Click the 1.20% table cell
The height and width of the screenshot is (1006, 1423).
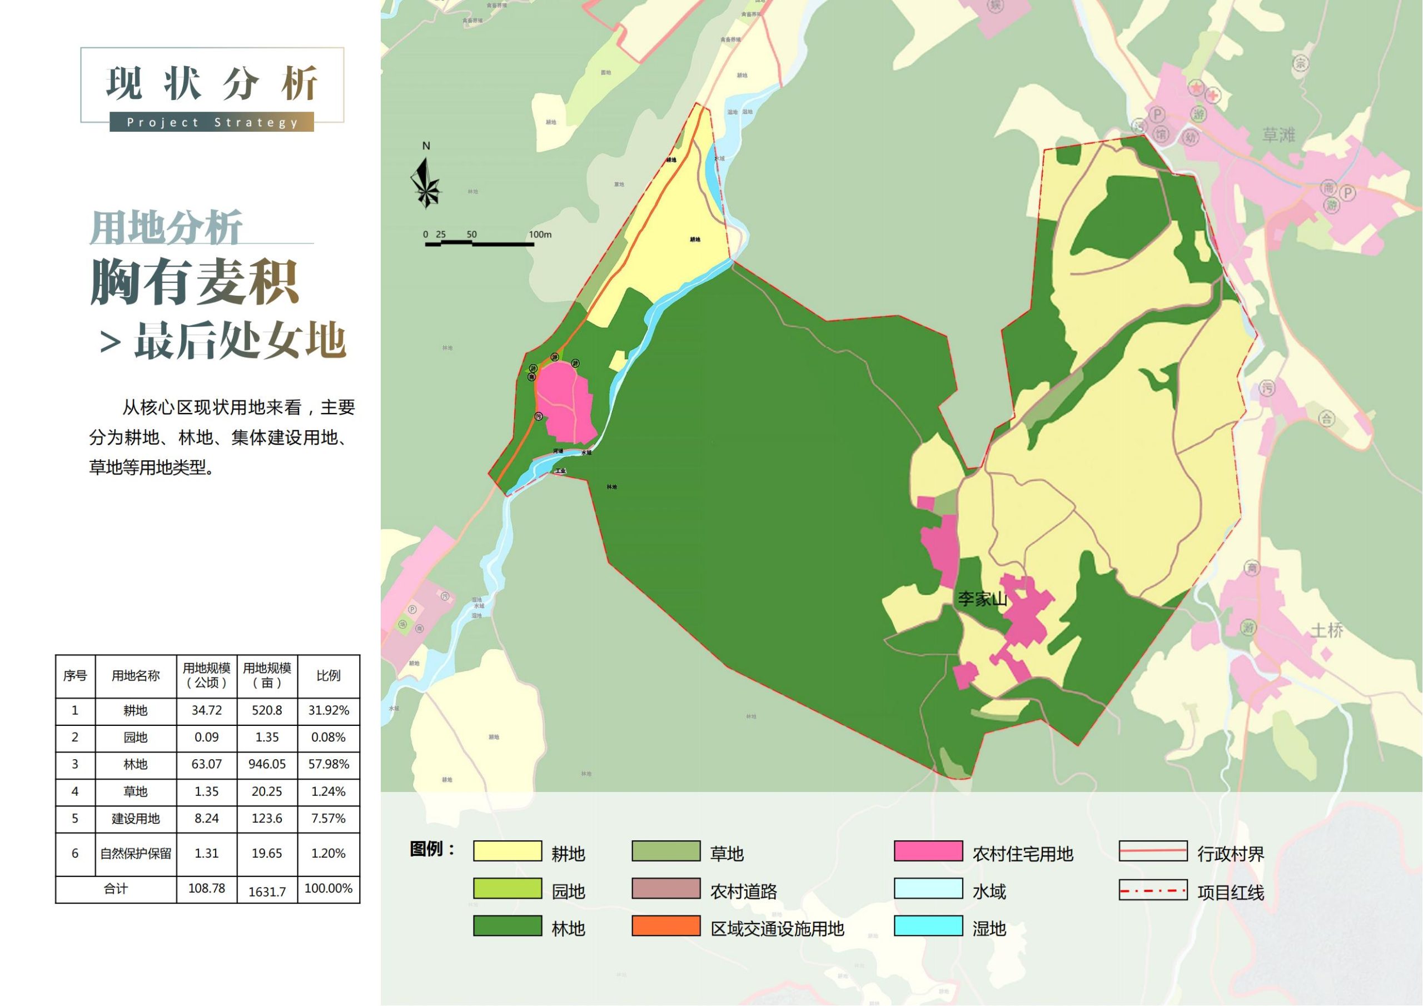(329, 854)
